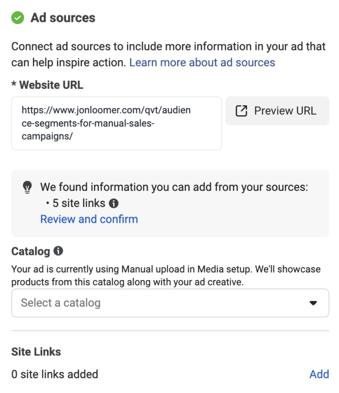Expand the catalog selection list

pos(169,302)
